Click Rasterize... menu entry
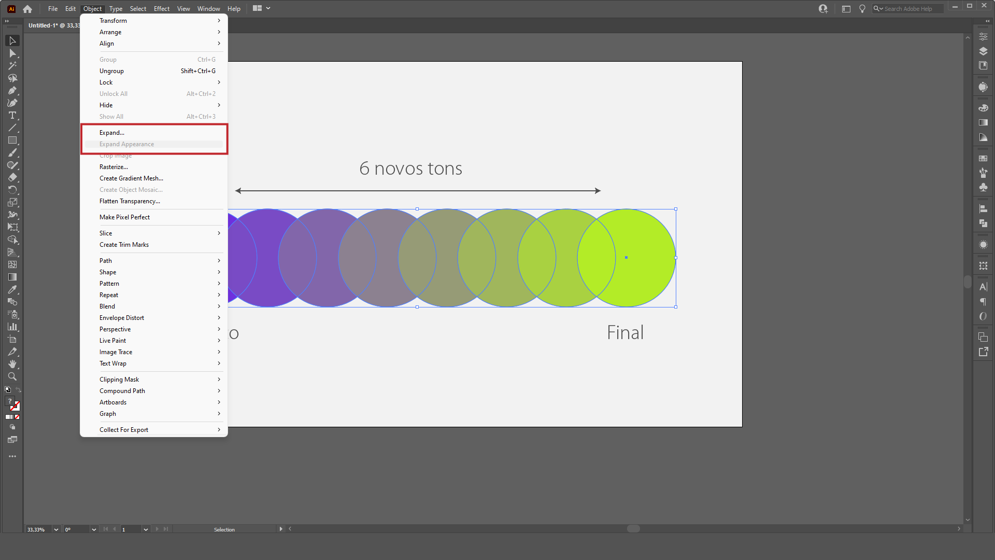 point(113,167)
